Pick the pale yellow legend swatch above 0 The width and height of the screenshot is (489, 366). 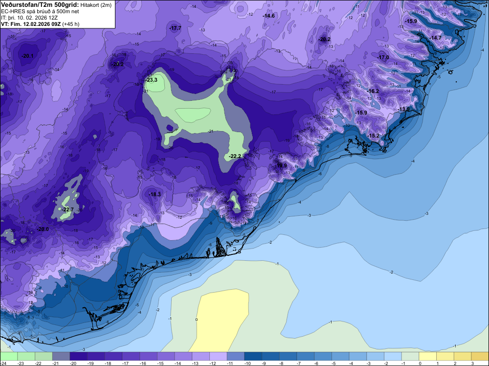click(x=428, y=356)
